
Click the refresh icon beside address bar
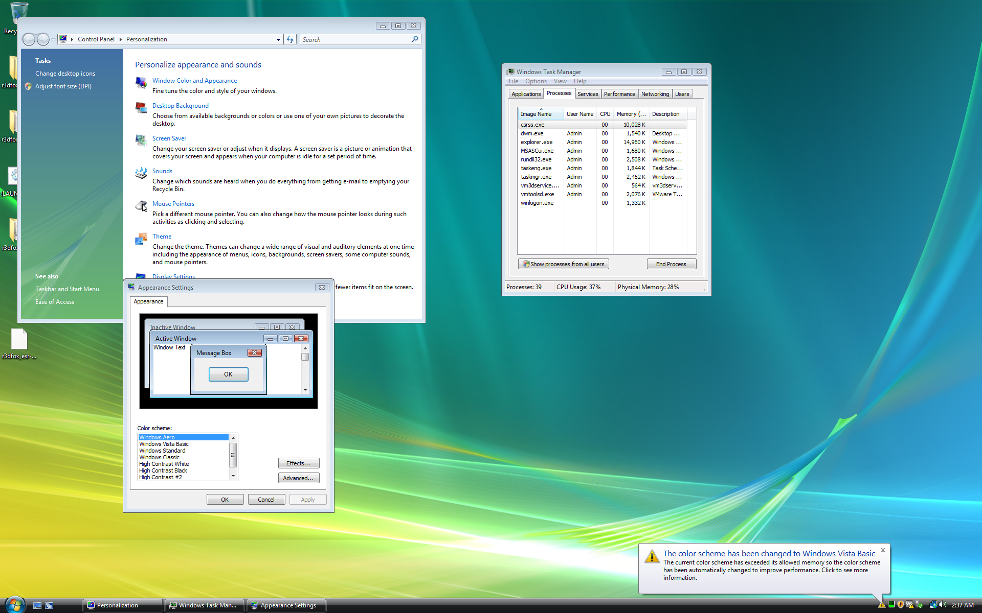click(x=290, y=39)
